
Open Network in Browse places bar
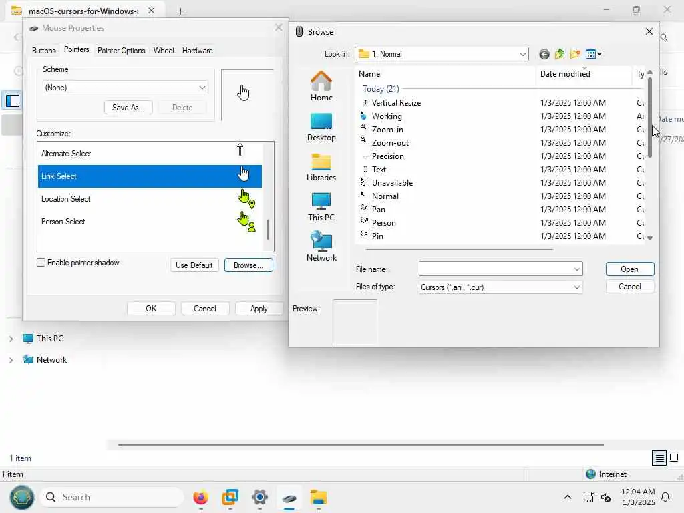tap(321, 246)
